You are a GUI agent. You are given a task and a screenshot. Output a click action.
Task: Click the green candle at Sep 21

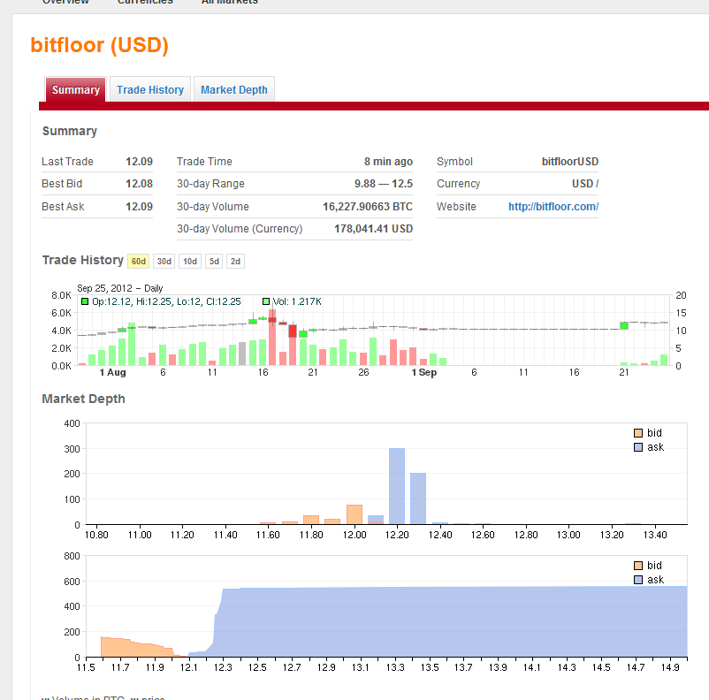click(624, 325)
